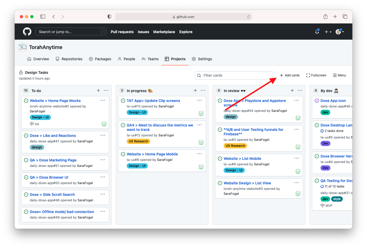Viewport: 367px width, 248px height.
Task: Open the GitHub home logo
Action: (27, 32)
